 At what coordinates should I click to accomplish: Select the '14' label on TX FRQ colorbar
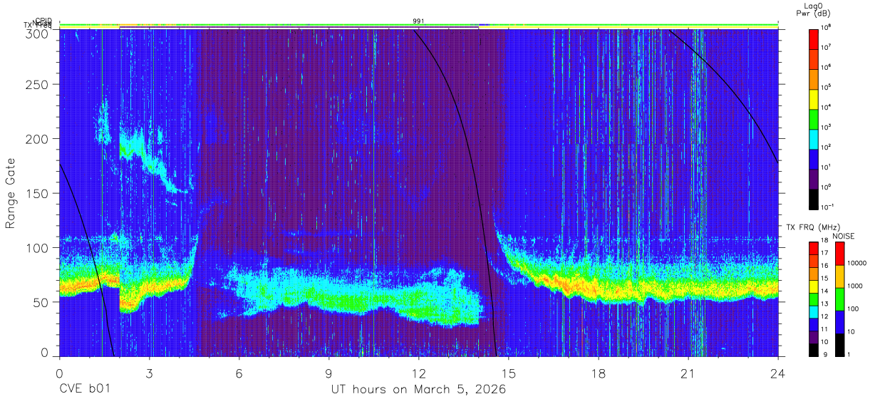(x=824, y=291)
